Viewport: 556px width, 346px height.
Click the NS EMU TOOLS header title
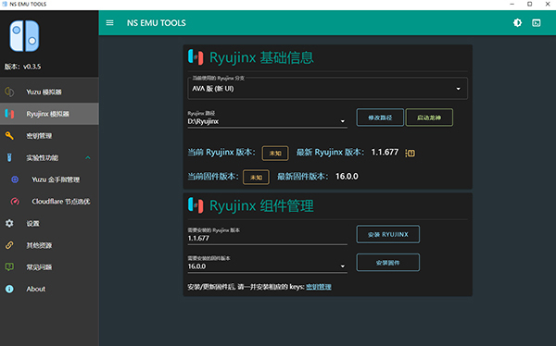coord(157,23)
